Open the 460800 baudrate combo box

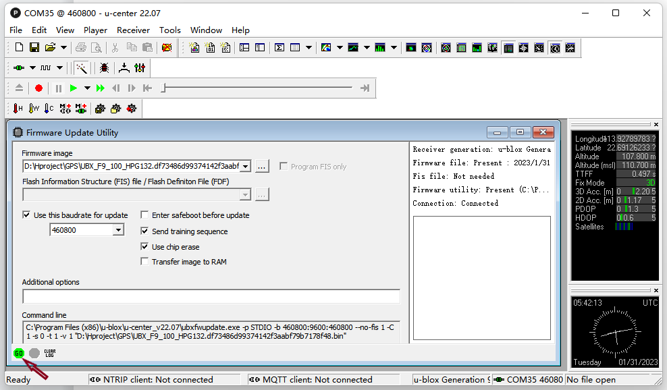click(x=87, y=230)
